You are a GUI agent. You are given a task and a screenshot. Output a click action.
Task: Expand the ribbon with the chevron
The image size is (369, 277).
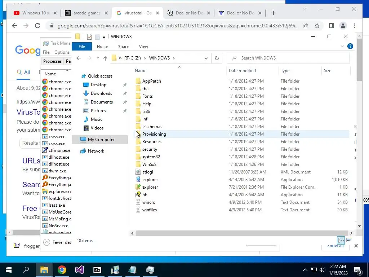[x=342, y=47]
